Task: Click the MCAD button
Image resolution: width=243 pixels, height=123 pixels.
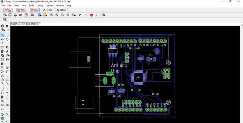Action: coord(62,10)
